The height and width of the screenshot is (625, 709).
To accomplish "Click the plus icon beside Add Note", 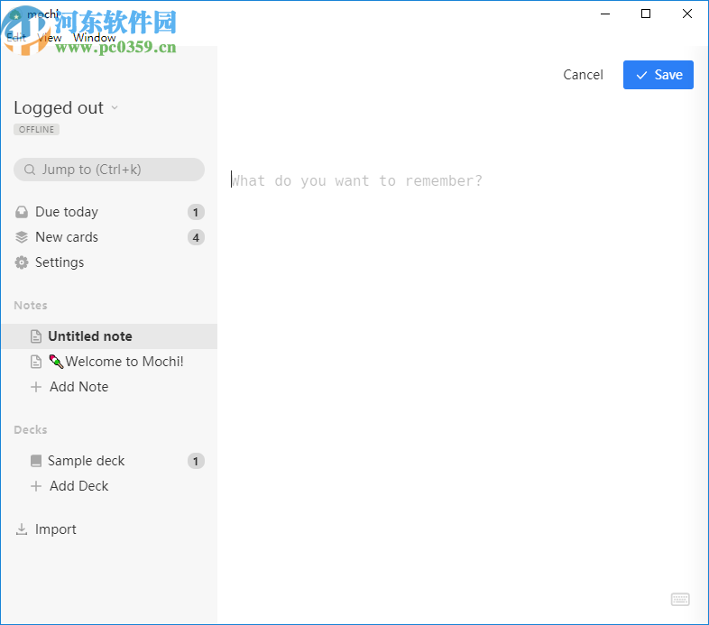I will pyautogui.click(x=36, y=387).
